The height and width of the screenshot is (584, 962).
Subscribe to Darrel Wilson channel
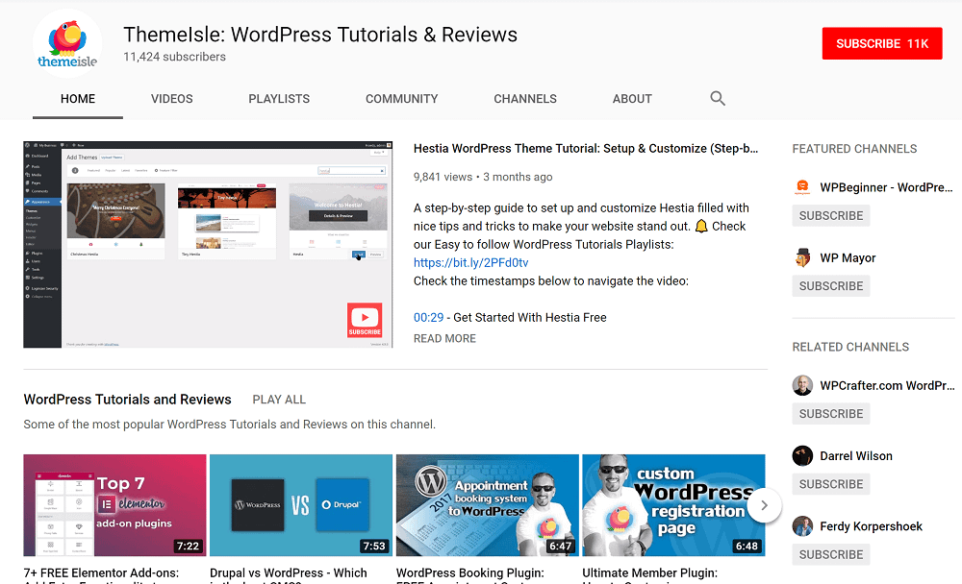point(831,484)
